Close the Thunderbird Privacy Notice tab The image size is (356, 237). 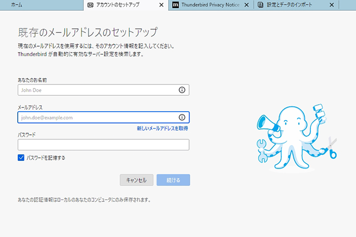[246, 5]
